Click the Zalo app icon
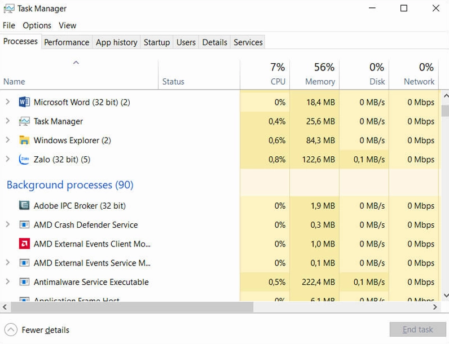The height and width of the screenshot is (344, 449). point(24,160)
